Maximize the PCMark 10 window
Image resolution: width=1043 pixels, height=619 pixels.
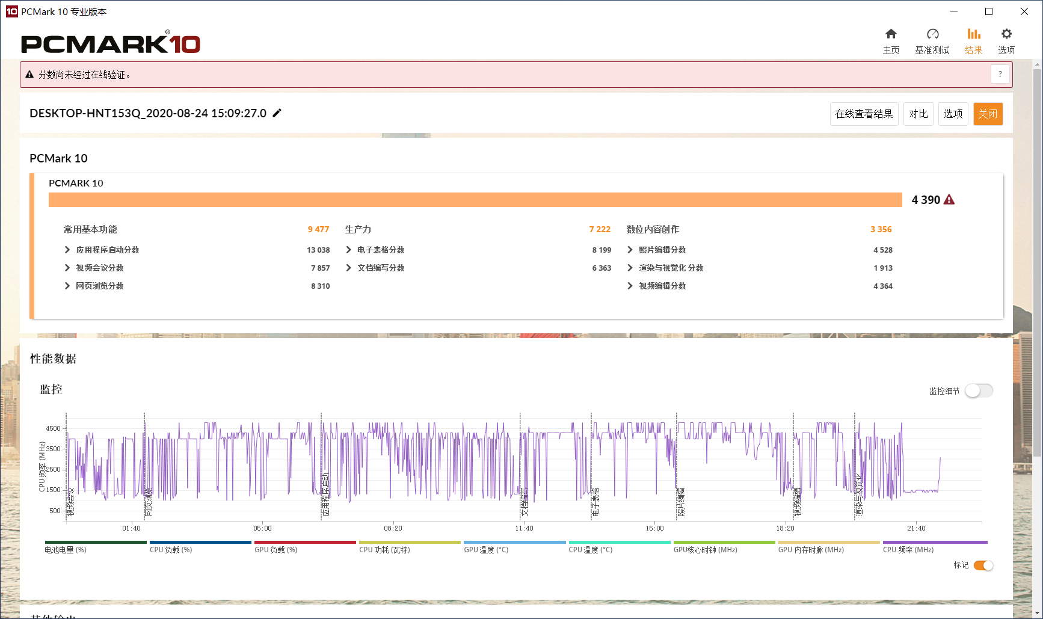989,11
